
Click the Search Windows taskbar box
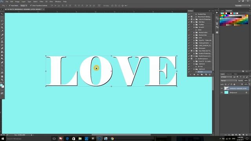coord(28,139)
